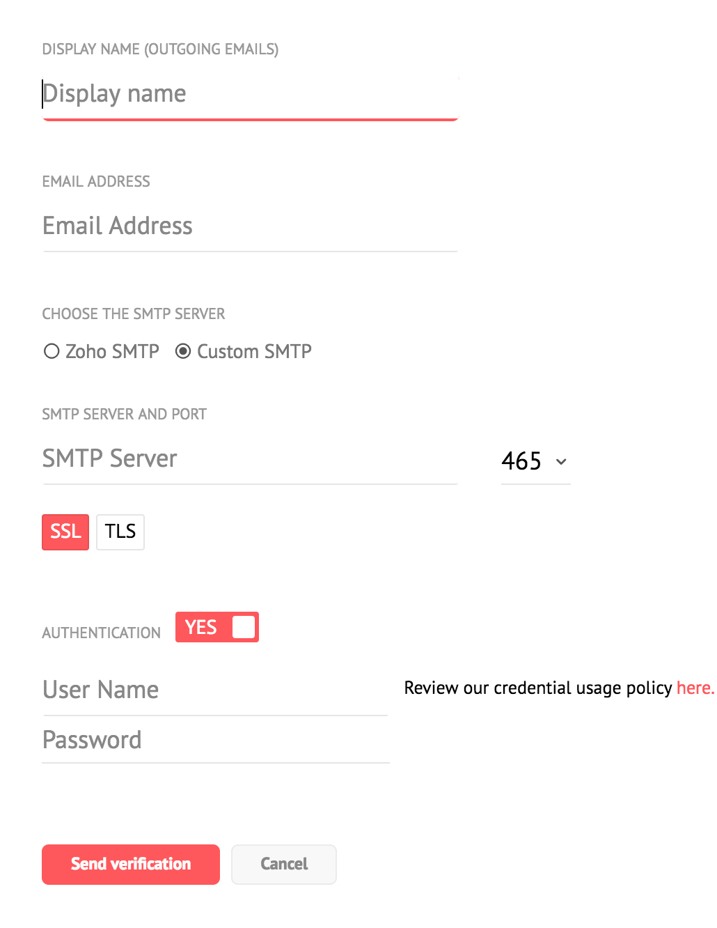Image resolution: width=717 pixels, height=928 pixels.
Task: Click the User Name field
Action: point(214,690)
